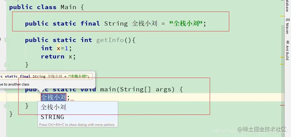Click the red squiggle after the semicolon
This screenshot has height=137, width=291.
[72, 100]
